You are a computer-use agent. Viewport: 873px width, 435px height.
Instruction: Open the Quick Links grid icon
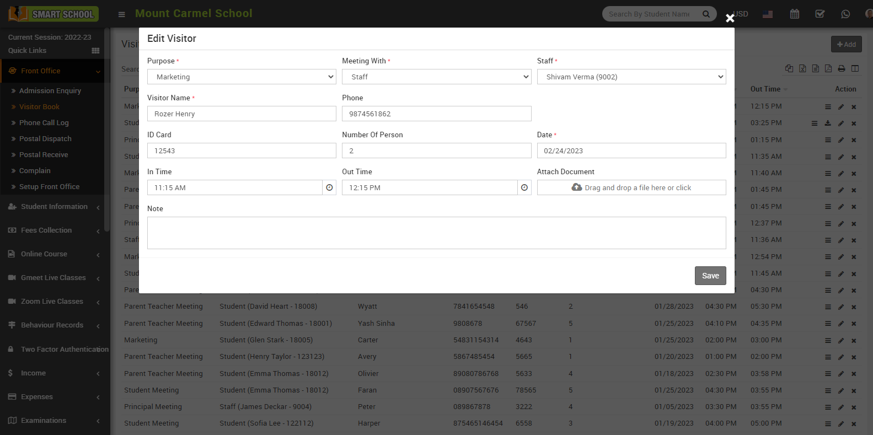click(x=95, y=51)
